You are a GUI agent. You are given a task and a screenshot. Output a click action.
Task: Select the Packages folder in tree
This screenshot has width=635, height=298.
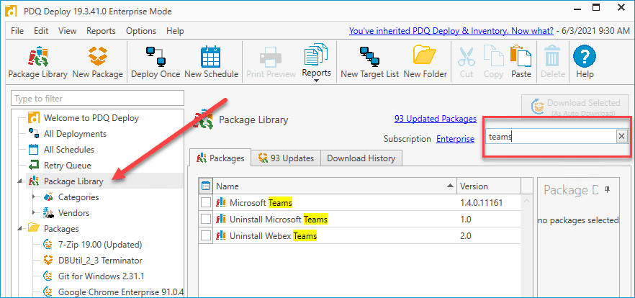click(x=60, y=229)
